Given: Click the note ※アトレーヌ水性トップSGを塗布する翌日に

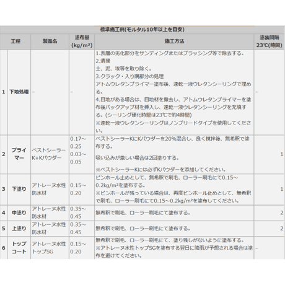Looking at the screenshot, I should pos(174,252).
